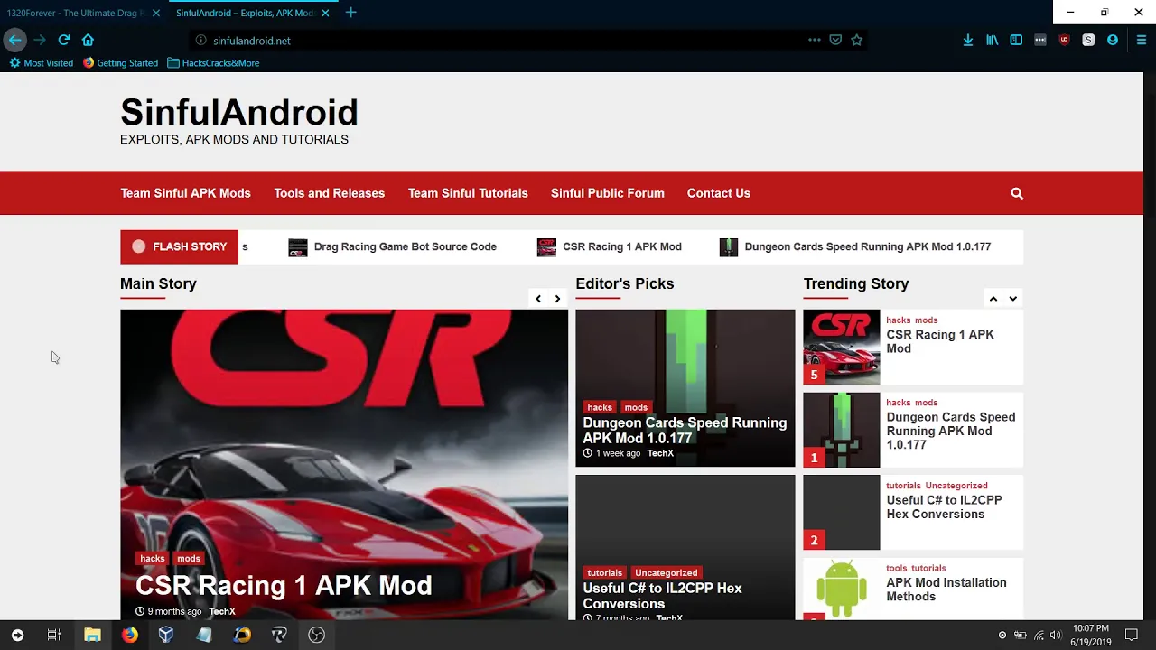
Task: Open Team Sinful APK Mods menu
Action: [185, 193]
